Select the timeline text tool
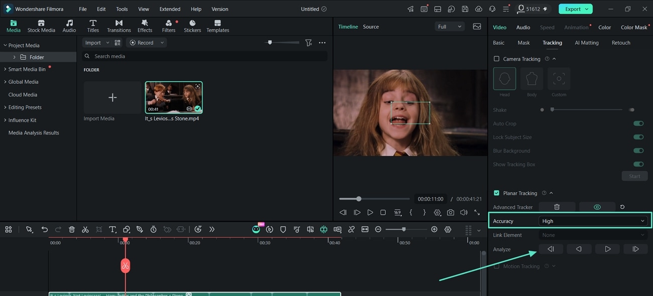653x296 pixels. 113,229
